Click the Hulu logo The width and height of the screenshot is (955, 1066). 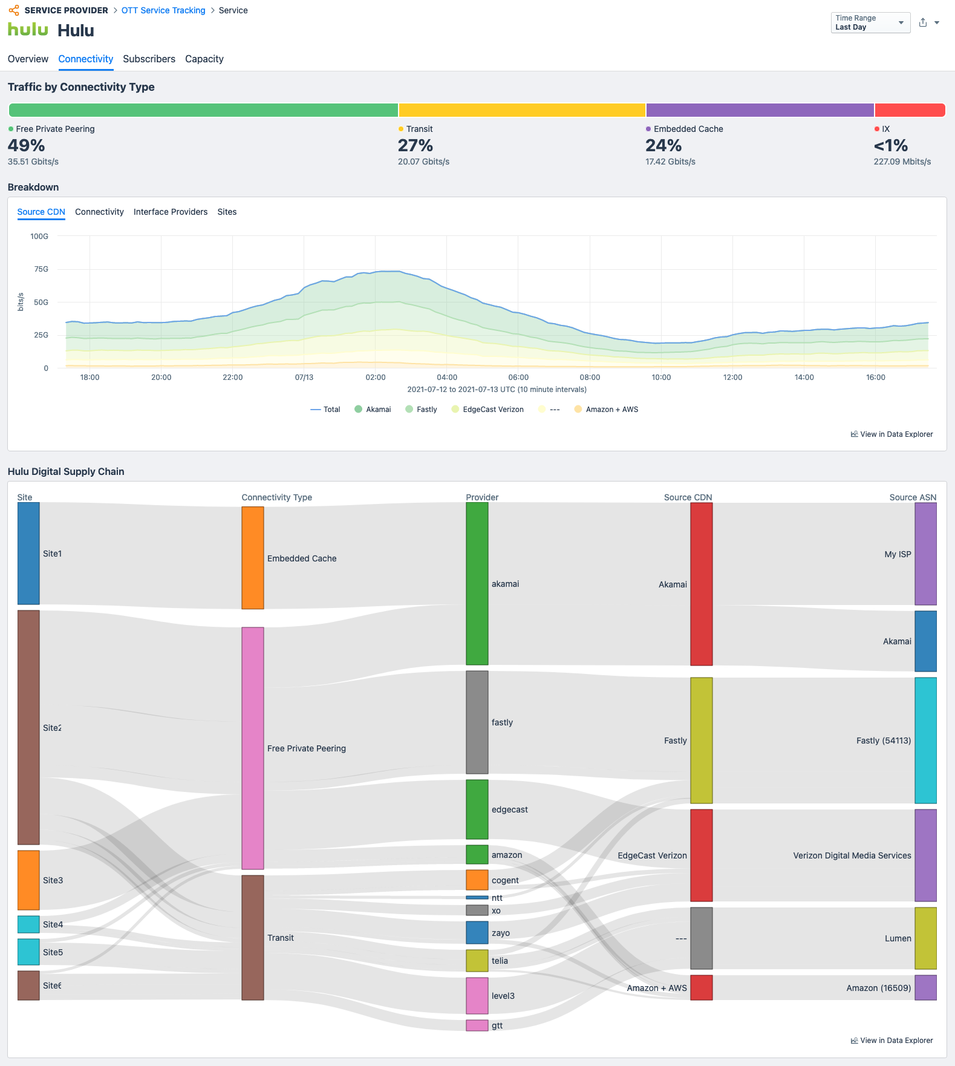point(28,30)
